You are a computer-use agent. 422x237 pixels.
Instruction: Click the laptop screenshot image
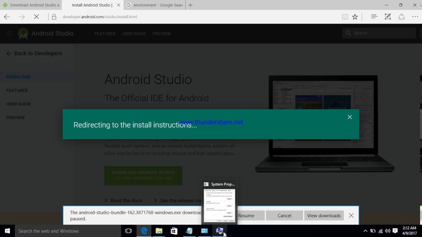coord(325,123)
